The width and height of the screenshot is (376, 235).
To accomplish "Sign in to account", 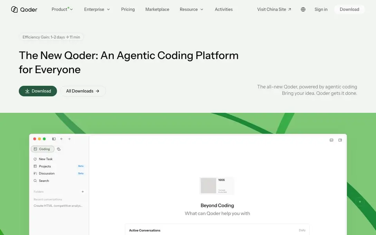I will point(321,9).
